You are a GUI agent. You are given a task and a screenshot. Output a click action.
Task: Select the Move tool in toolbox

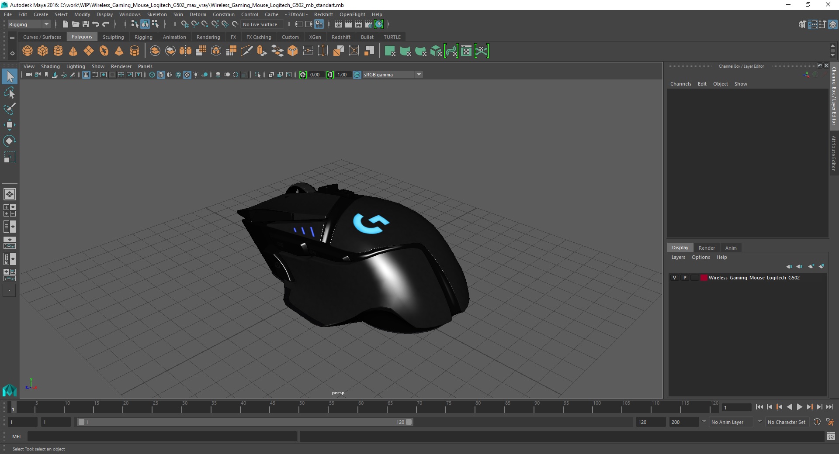(x=10, y=125)
